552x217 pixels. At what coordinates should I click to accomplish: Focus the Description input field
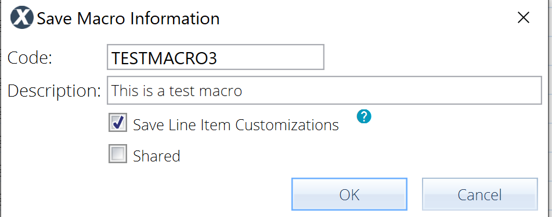[324, 90]
